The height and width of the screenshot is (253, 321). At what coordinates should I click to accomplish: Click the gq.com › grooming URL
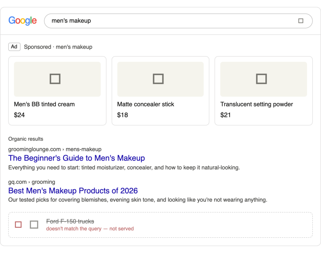[x=32, y=182]
